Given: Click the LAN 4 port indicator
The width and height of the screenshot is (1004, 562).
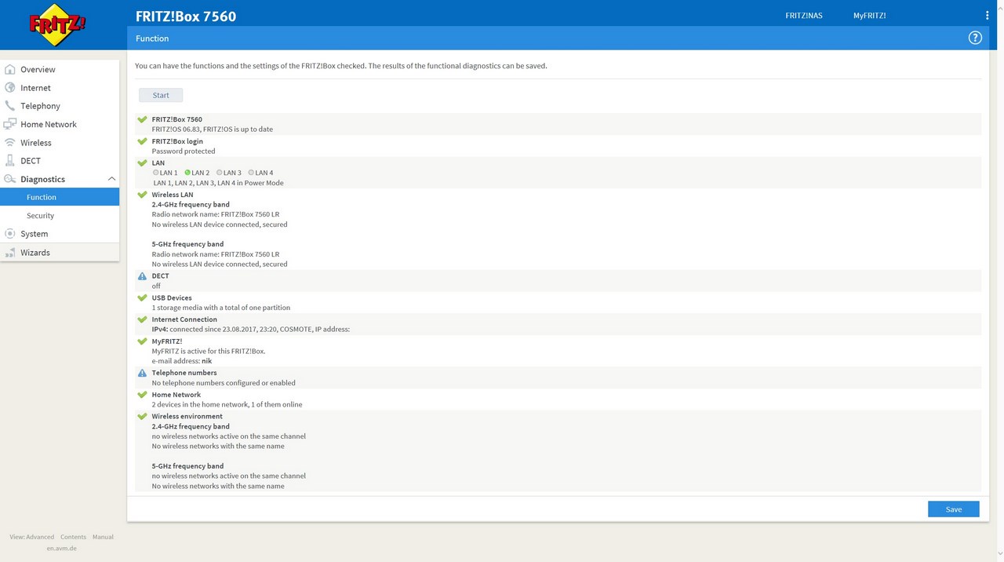Looking at the screenshot, I should pos(251,173).
